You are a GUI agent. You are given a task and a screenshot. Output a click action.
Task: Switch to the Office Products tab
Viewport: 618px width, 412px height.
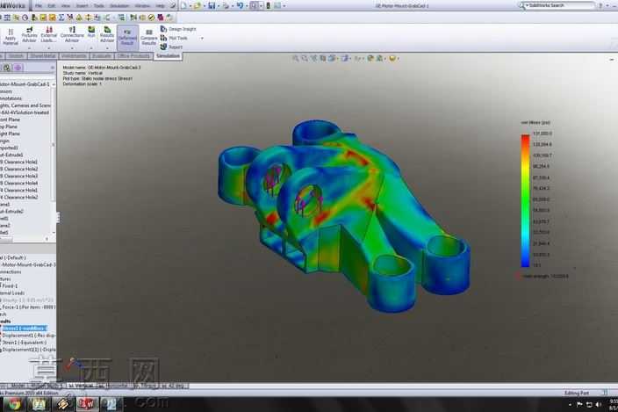pyautogui.click(x=133, y=56)
